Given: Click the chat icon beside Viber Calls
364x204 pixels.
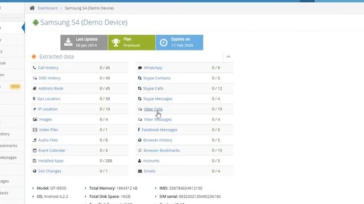Looking at the screenshot, I should (140, 109).
